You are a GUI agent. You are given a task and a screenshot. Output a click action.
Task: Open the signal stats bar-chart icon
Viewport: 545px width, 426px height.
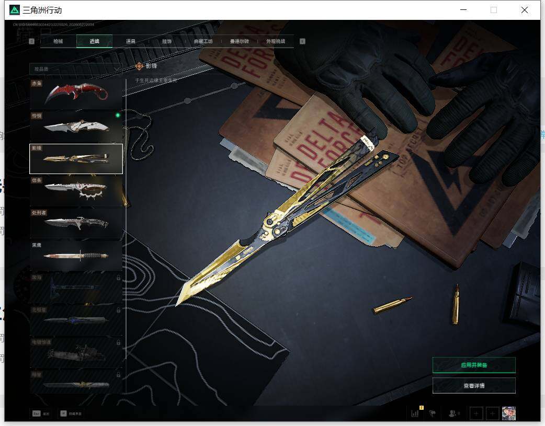pos(416,413)
